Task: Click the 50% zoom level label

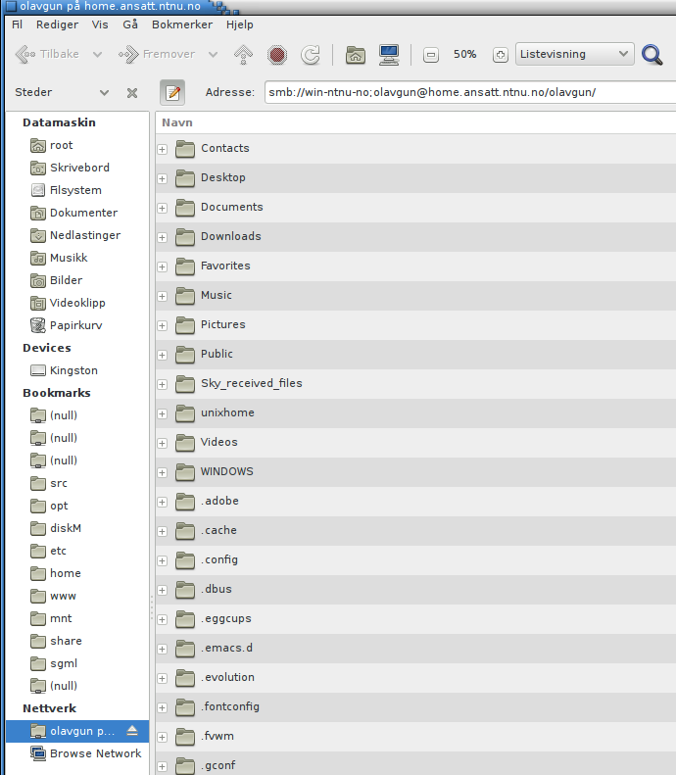Action: click(465, 54)
